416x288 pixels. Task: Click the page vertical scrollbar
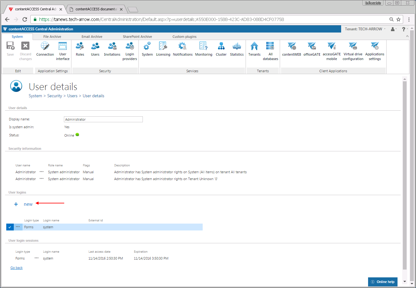pyautogui.click(x=404, y=175)
